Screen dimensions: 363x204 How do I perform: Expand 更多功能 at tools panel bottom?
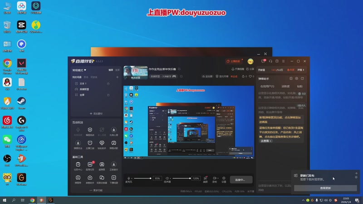pyautogui.click(x=96, y=190)
